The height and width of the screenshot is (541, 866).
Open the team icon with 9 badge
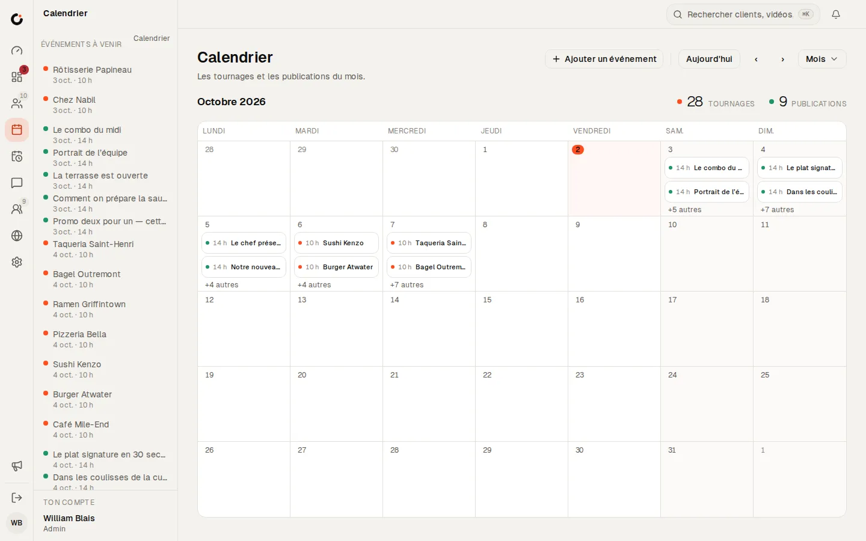17,209
